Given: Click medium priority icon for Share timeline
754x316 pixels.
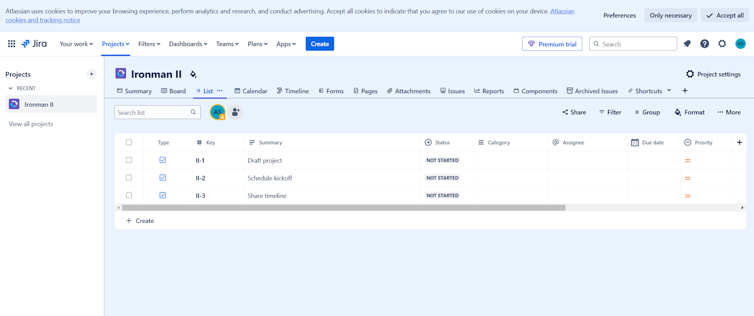Looking at the screenshot, I should [x=688, y=196].
